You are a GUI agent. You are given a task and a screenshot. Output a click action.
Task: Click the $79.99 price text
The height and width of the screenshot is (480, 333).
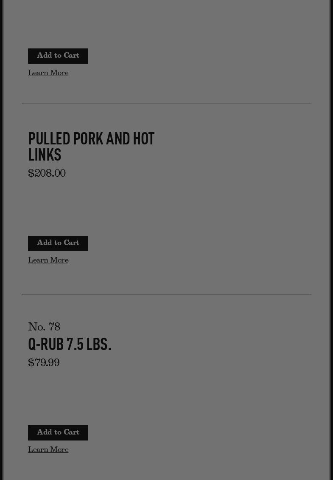pyautogui.click(x=44, y=363)
